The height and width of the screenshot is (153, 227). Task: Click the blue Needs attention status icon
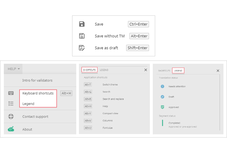pos(162,87)
